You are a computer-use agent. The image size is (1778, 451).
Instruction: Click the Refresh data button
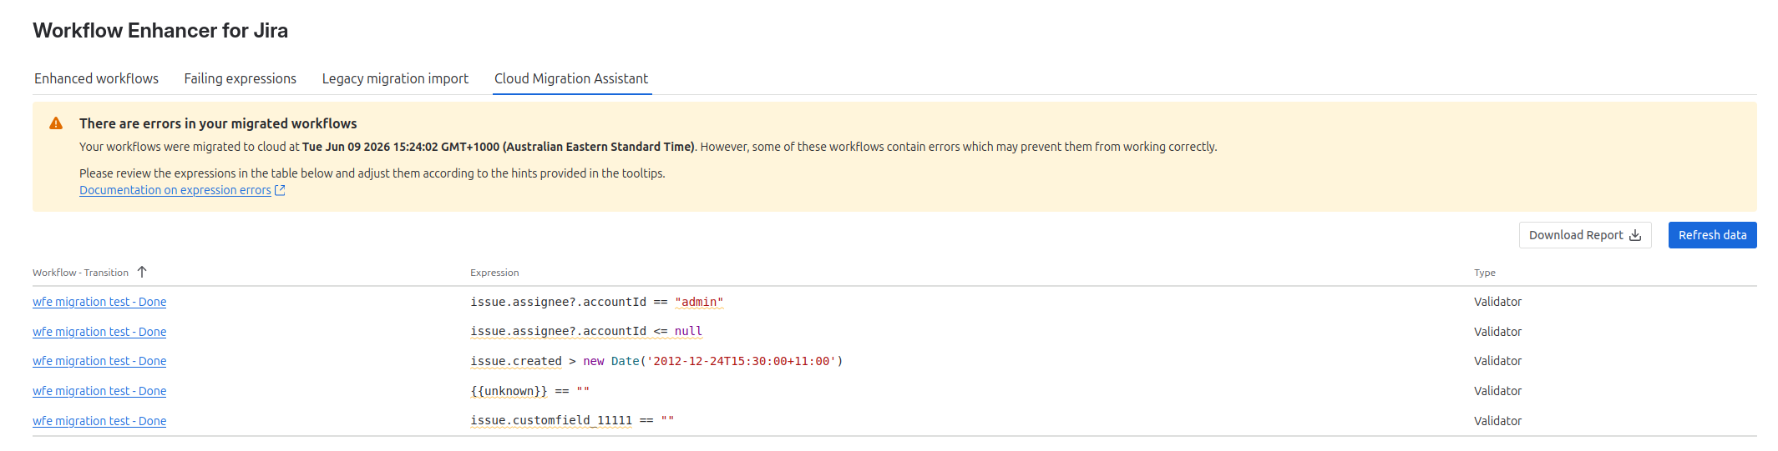1712,235
